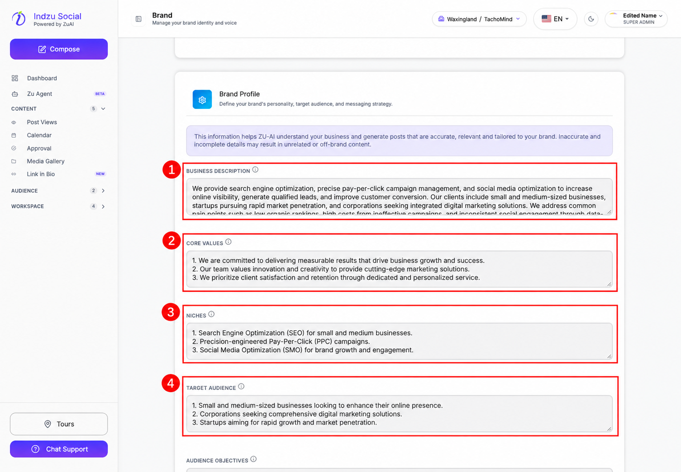This screenshot has width=681, height=472.
Task: Click info icon next to Niches
Action: 211,314
